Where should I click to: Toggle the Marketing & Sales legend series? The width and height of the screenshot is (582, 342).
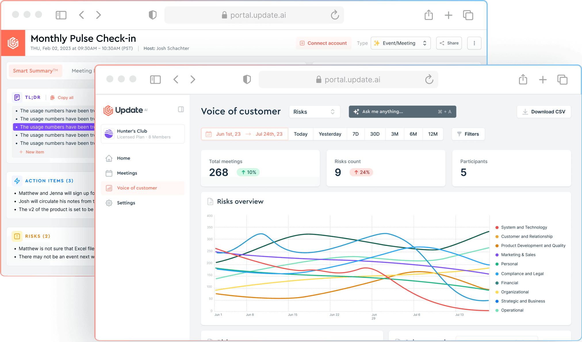(518, 255)
